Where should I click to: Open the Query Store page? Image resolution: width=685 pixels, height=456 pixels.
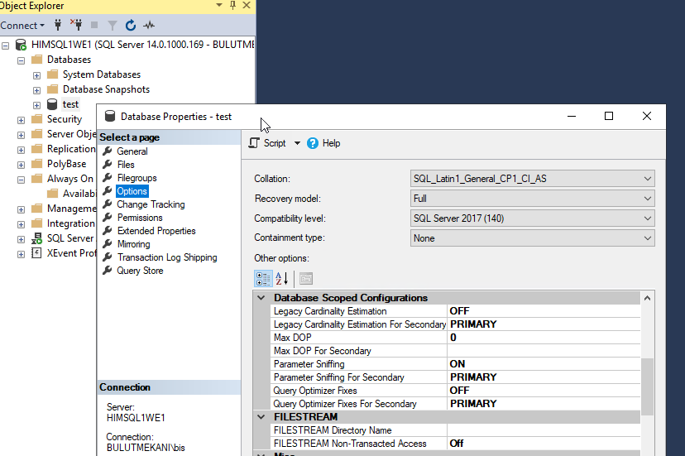[140, 271]
